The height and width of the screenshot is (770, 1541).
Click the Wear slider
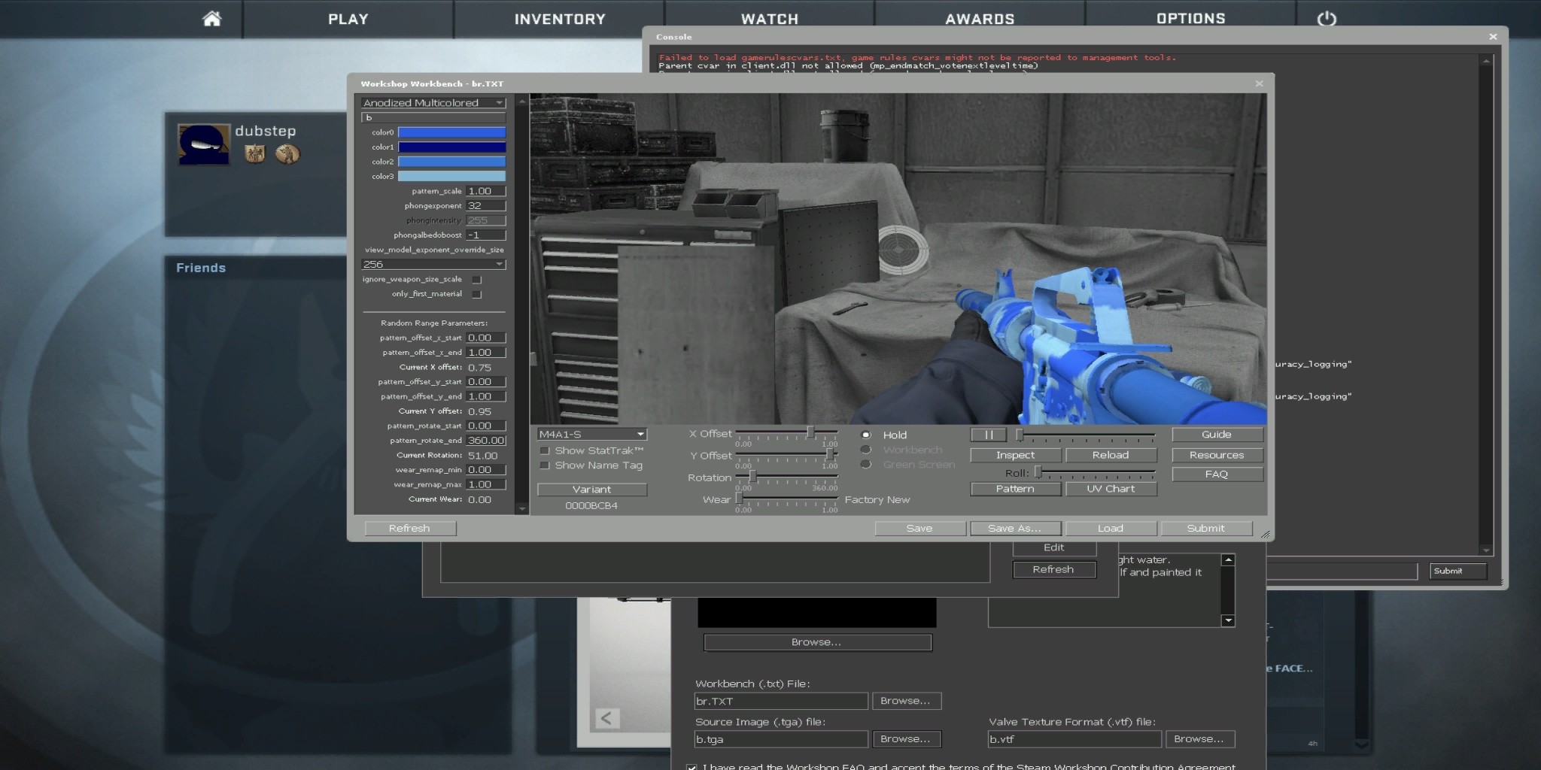[786, 499]
